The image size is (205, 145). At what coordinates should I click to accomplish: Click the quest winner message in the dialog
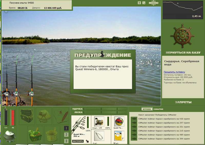(102, 68)
